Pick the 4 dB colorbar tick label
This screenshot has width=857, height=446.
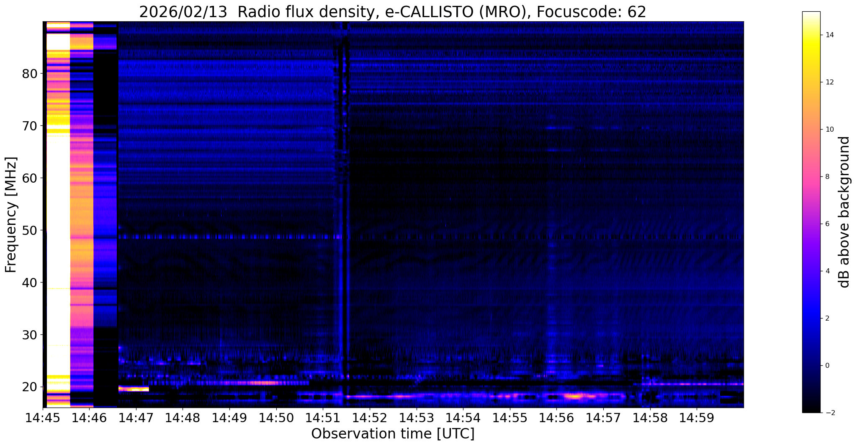826,271
